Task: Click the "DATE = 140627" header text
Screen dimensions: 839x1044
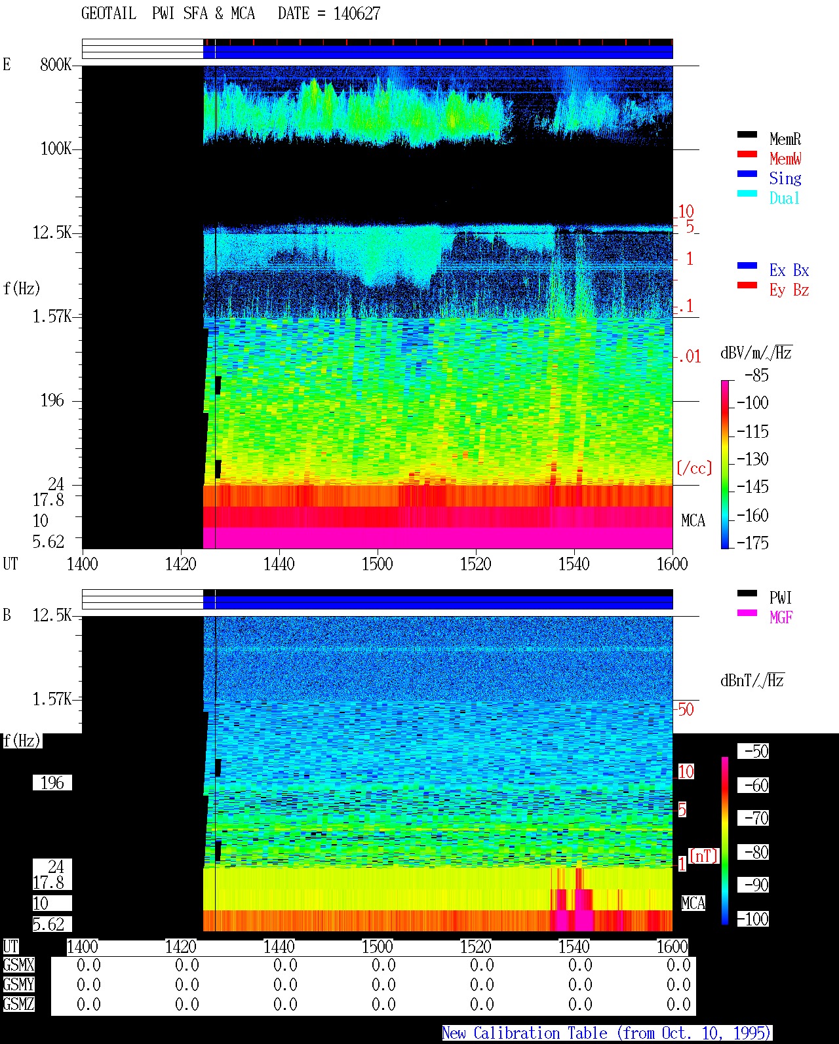Action: (x=329, y=14)
